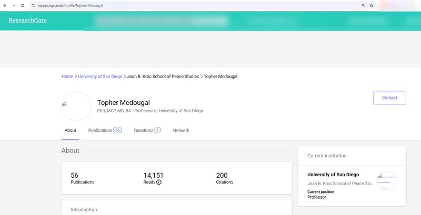Go back with the browser back arrow
The image size is (421, 215).
pyautogui.click(x=5, y=5)
